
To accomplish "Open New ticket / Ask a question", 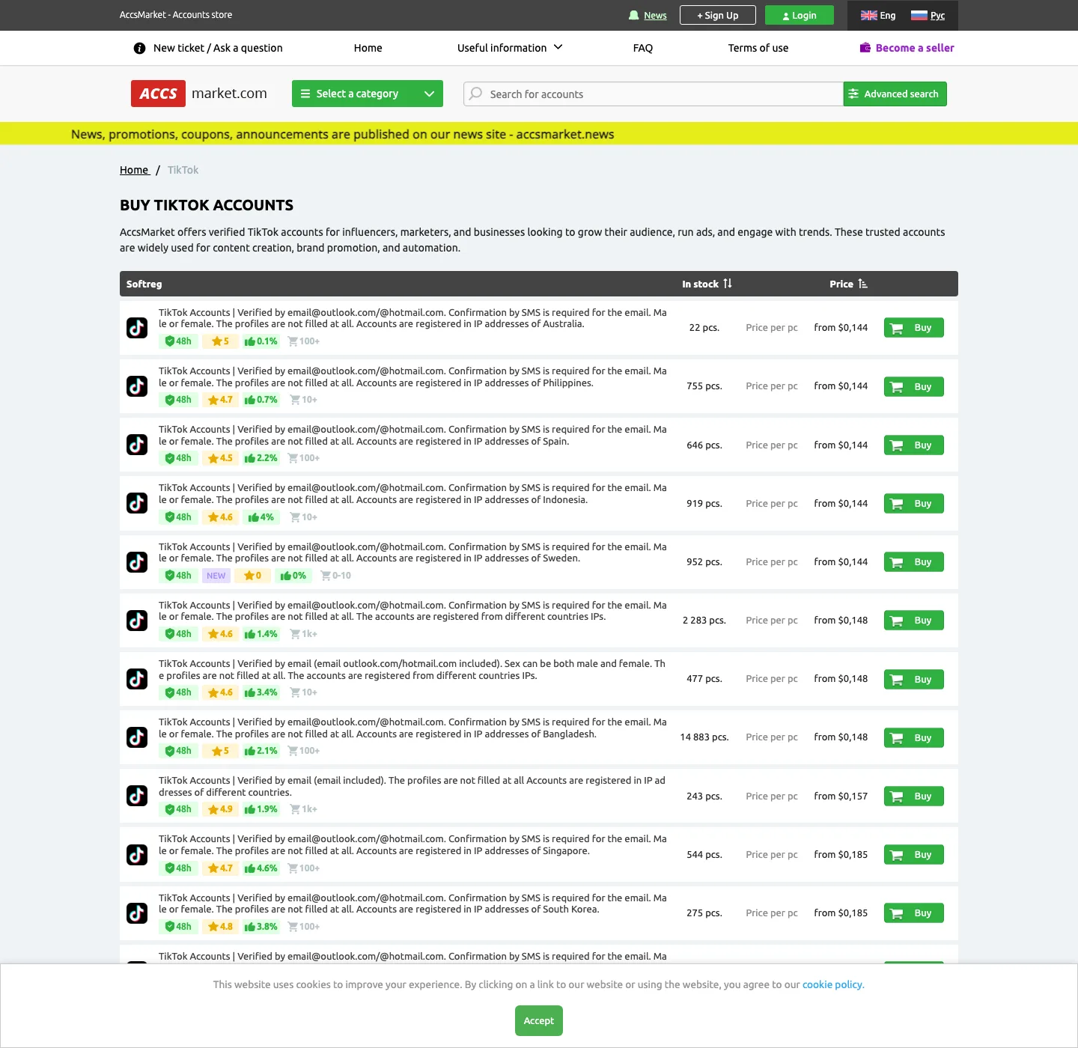I will pyautogui.click(x=218, y=48).
